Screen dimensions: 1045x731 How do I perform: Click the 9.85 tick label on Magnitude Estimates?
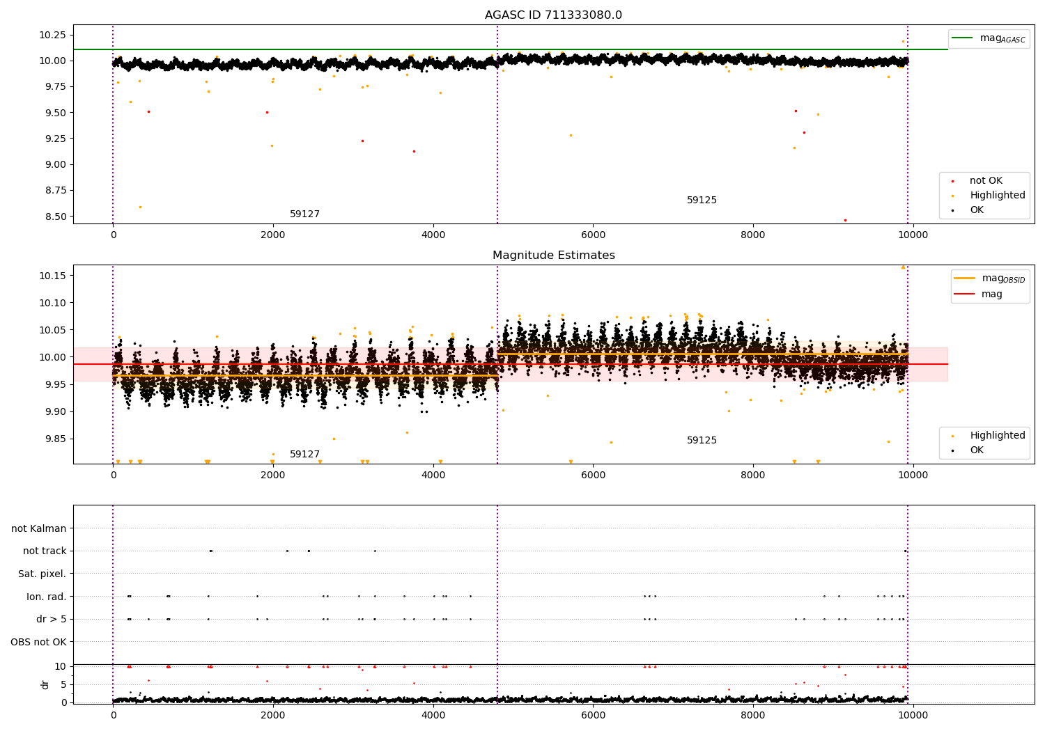[54, 439]
